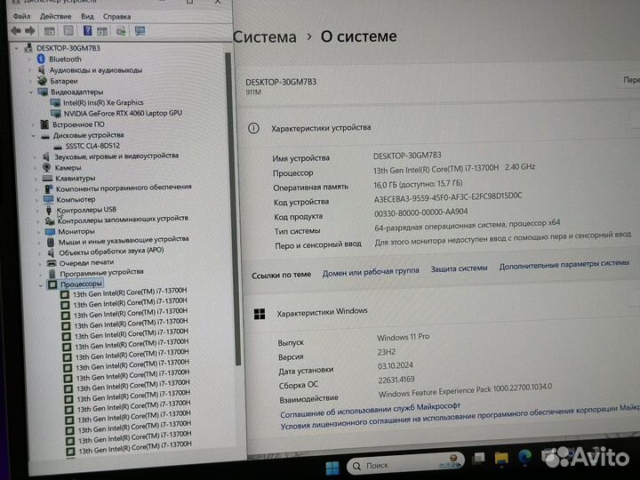Image resolution: width=640 pixels, height=480 pixels.
Task: Open the Windows Start button on taskbar
Action: coord(332,468)
